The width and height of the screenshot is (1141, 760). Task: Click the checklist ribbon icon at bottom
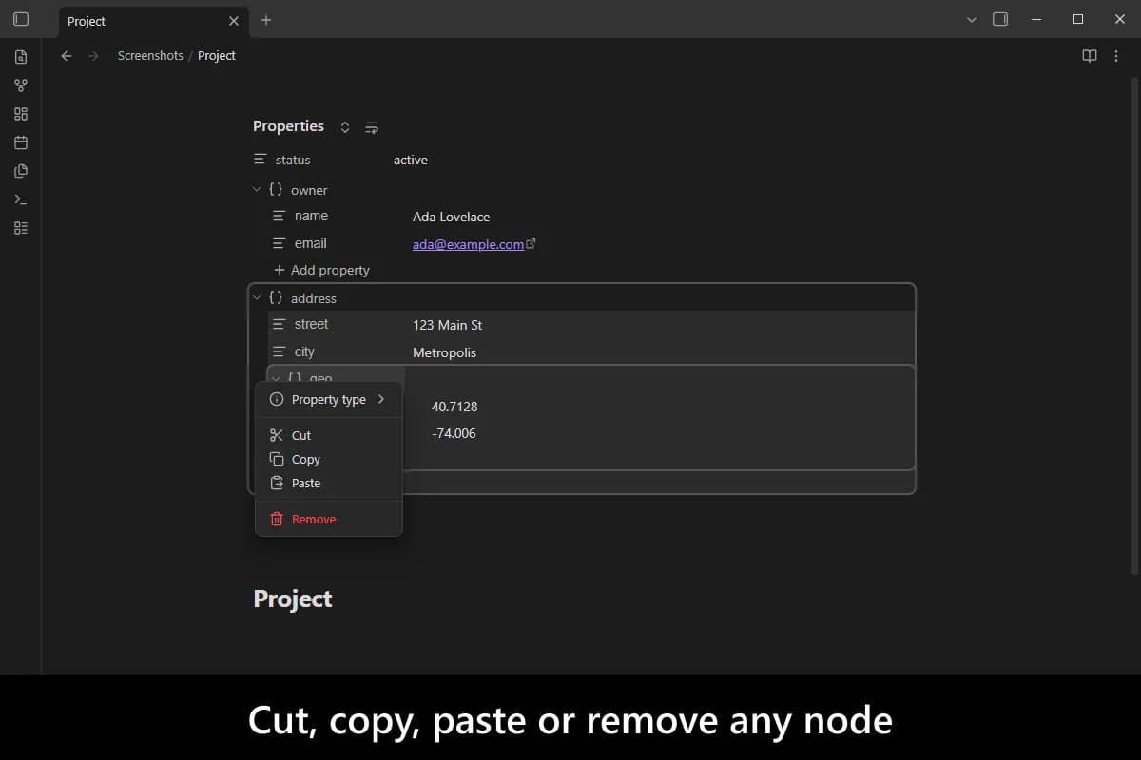click(x=20, y=228)
